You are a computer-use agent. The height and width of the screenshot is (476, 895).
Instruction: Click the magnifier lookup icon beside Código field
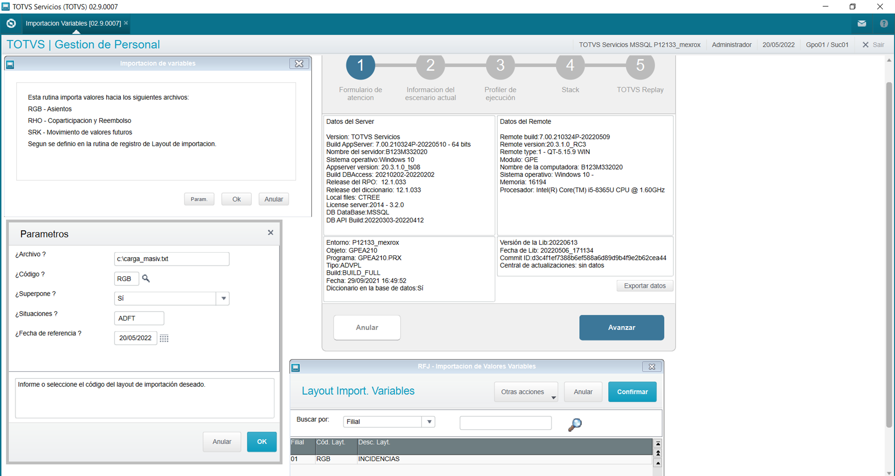146,279
